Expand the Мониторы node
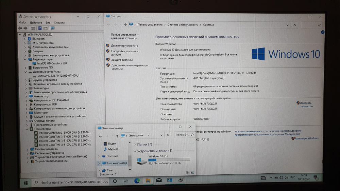 tap(27, 113)
